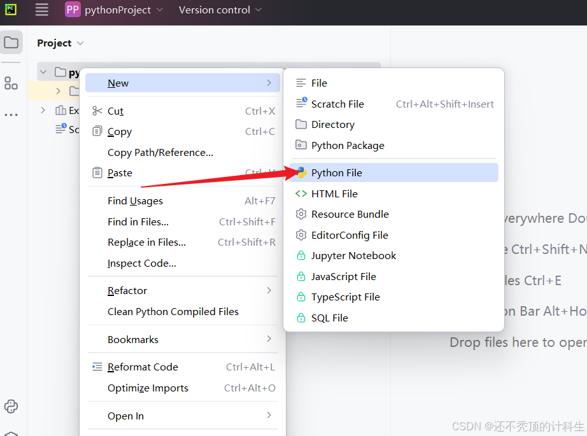Create a new HTML File
587x436 pixels.
[x=334, y=193]
